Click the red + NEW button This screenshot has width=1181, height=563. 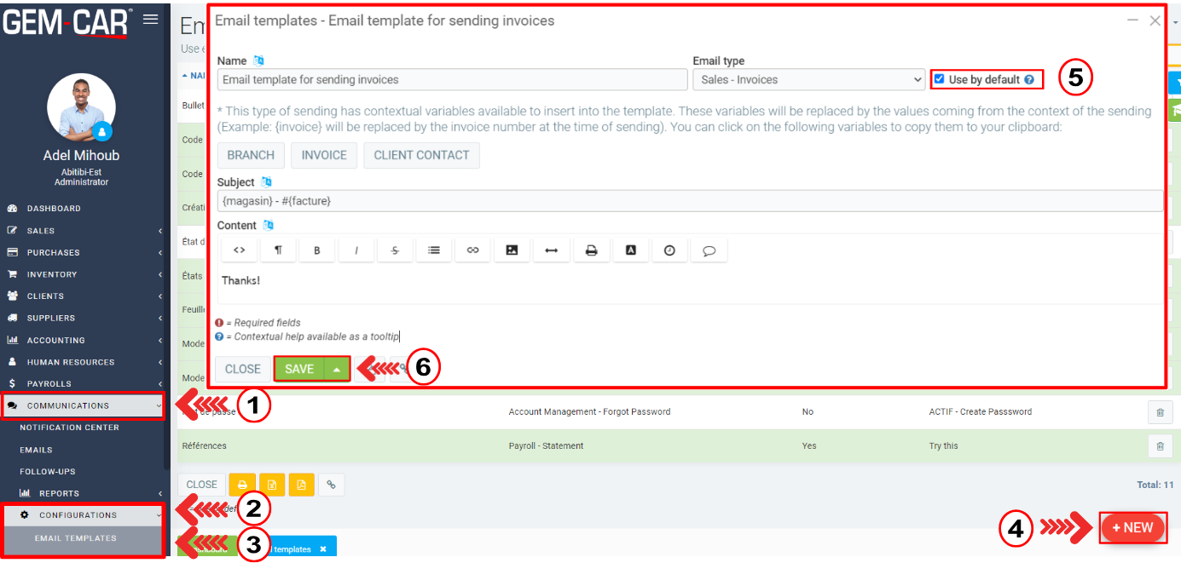[1132, 528]
